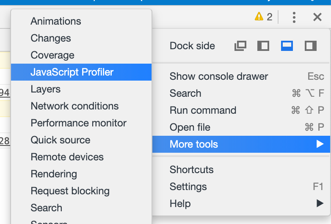Dock DevTools to bottom icon
This screenshot has height=224, width=331.
tap(287, 46)
